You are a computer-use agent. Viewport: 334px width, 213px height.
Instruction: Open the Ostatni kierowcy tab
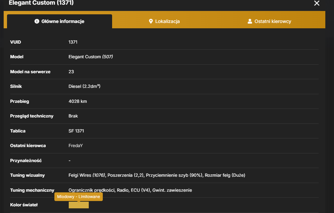pyautogui.click(x=269, y=21)
